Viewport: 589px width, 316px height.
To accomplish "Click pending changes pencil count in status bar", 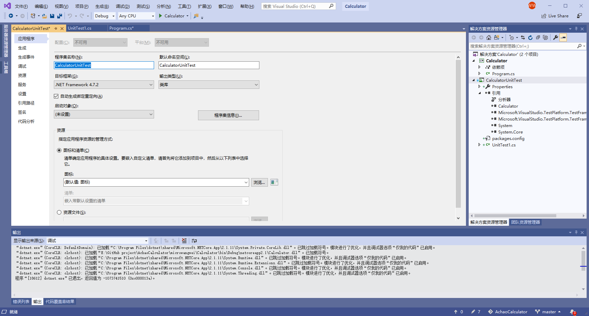I will point(475,312).
